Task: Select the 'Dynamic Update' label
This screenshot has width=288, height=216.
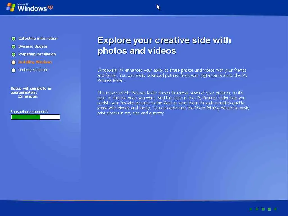Action: click(x=33, y=46)
